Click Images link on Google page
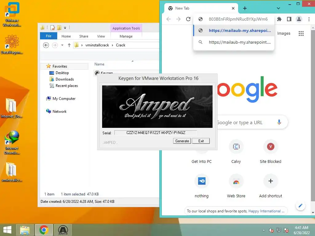 pyautogui.click(x=284, y=33)
